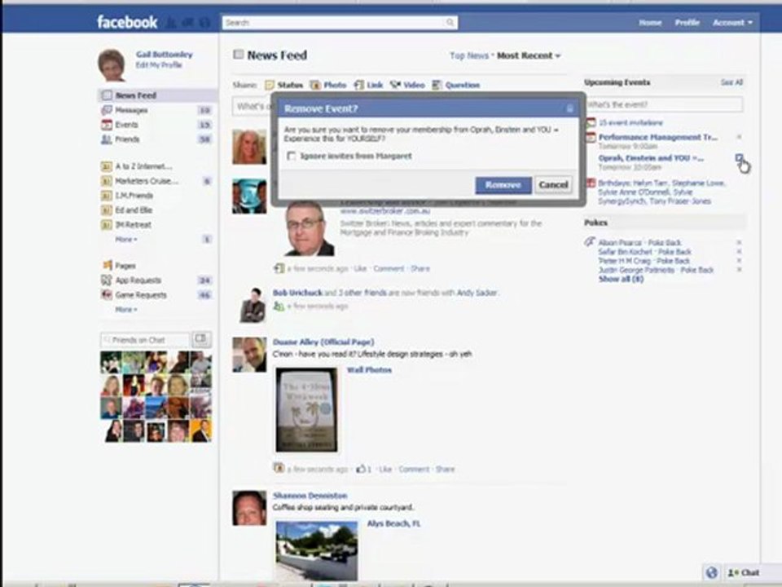
Task: Expand More under Game Requests
Action: point(125,310)
